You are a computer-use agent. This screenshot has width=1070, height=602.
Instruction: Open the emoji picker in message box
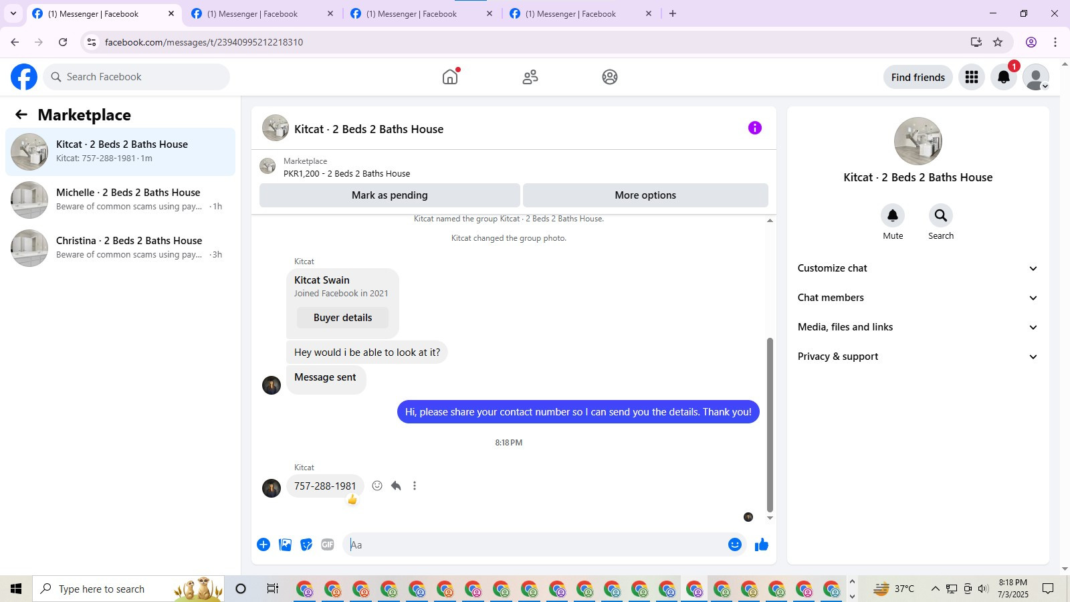click(735, 544)
